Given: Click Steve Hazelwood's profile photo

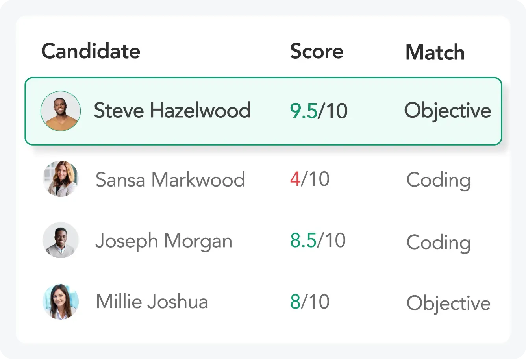Looking at the screenshot, I should tap(61, 111).
